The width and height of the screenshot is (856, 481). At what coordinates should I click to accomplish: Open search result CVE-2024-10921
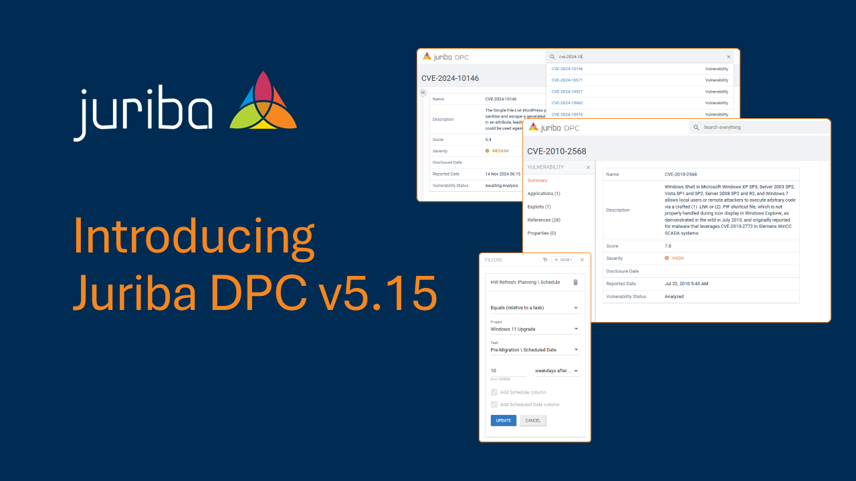(x=567, y=92)
